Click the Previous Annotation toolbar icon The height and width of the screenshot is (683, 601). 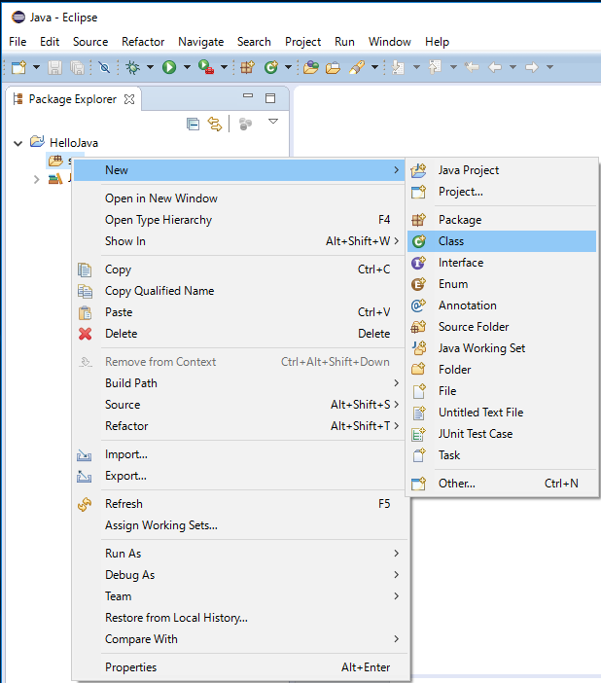pyautogui.click(x=435, y=67)
